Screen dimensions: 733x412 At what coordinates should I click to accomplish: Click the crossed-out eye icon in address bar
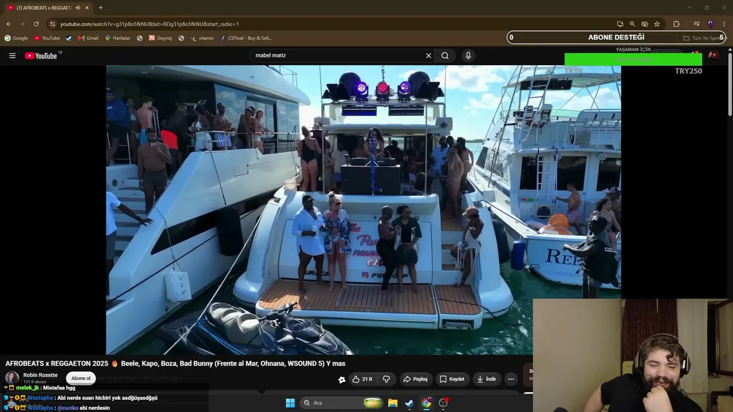[645, 24]
